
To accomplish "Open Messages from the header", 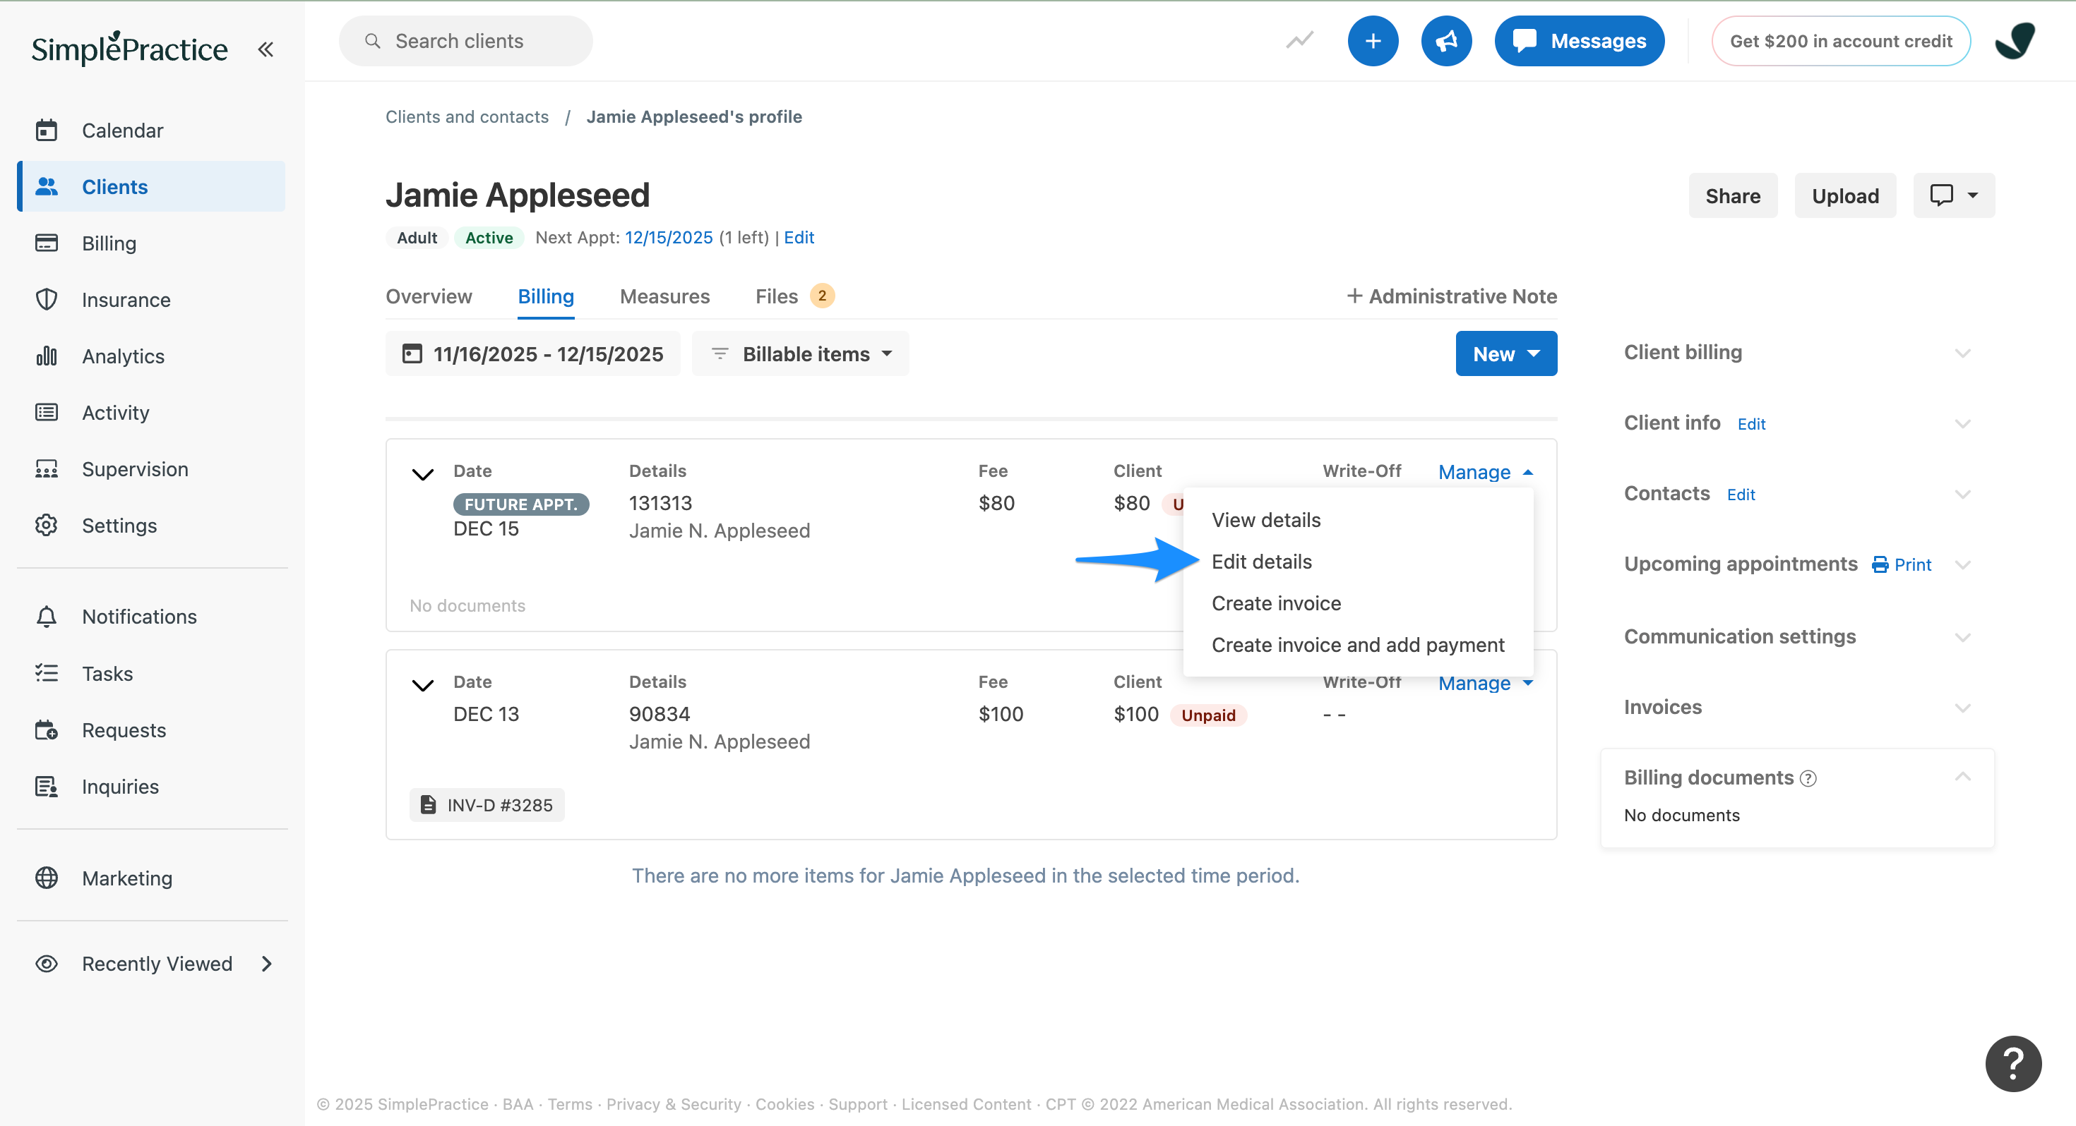I will [1579, 40].
